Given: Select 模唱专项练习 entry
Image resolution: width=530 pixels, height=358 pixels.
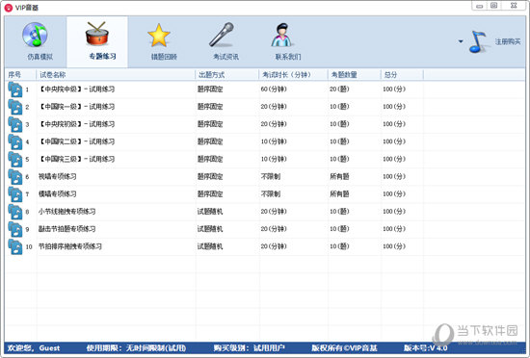Looking at the screenshot, I should [58, 194].
